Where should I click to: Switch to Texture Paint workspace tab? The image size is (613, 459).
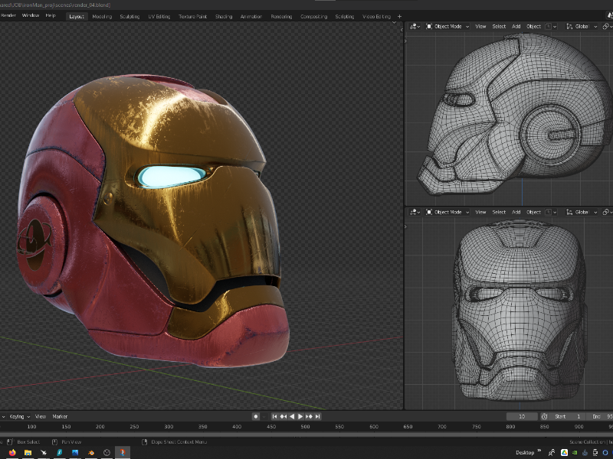click(193, 16)
